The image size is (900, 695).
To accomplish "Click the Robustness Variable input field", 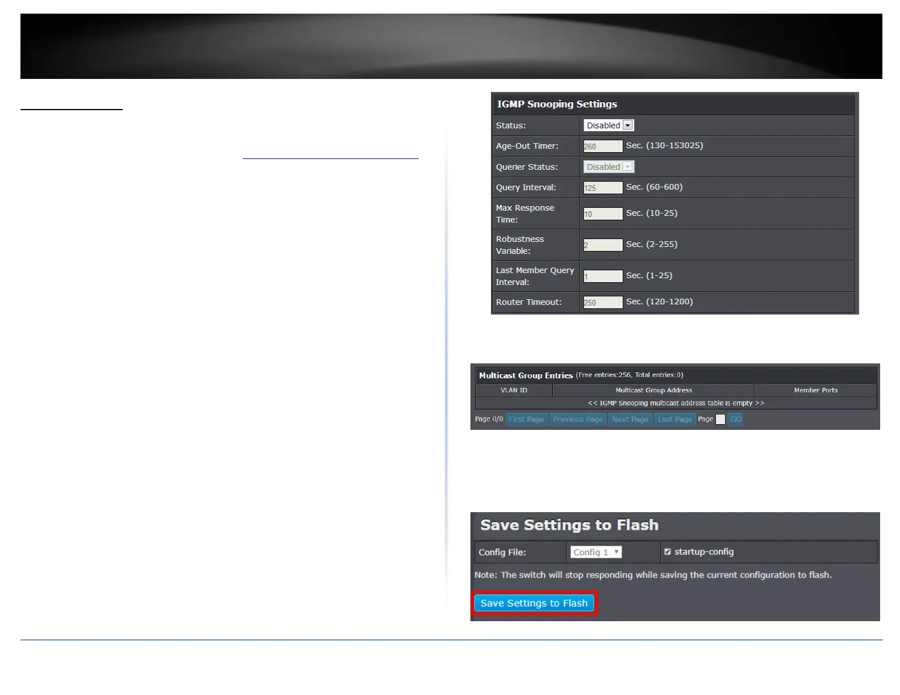I will pyautogui.click(x=603, y=245).
